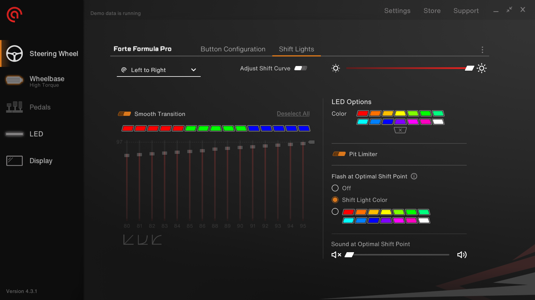The image size is (535, 300).
Task: Click the Display screen icon
Action: point(14,161)
